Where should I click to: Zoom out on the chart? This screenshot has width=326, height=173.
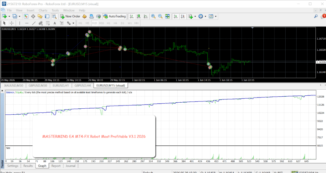[x=160, y=16]
